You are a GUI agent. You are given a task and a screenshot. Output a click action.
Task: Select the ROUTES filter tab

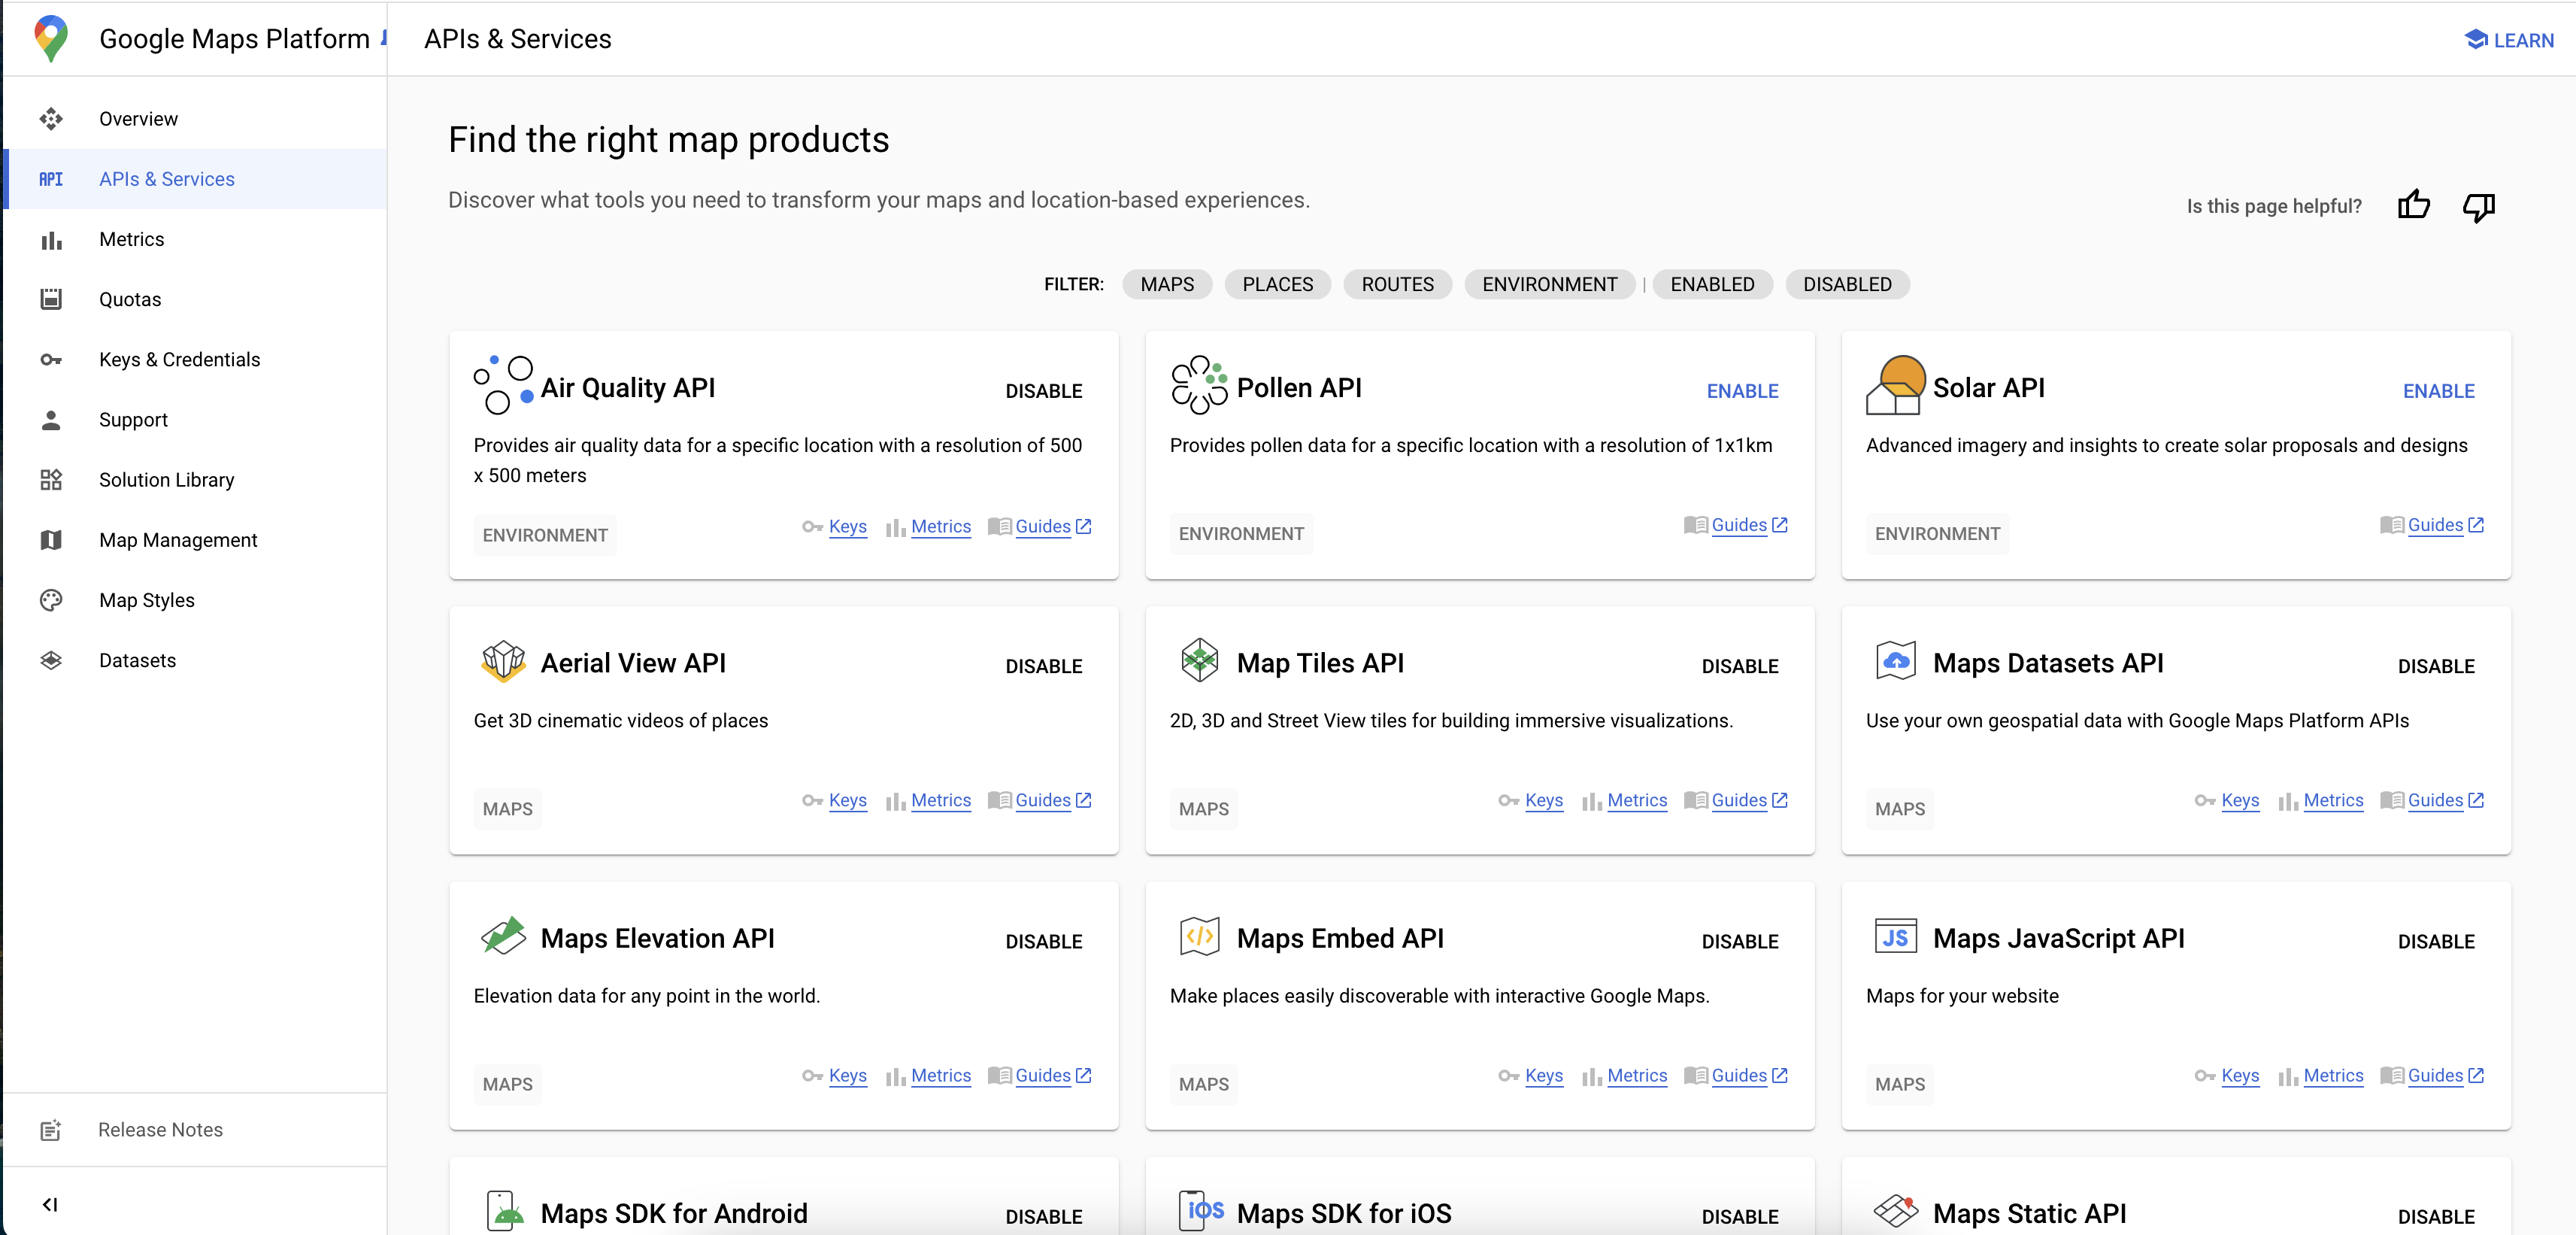[x=1396, y=283]
